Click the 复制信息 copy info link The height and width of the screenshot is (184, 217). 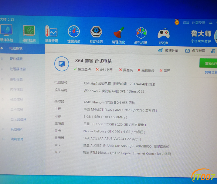[211, 72]
